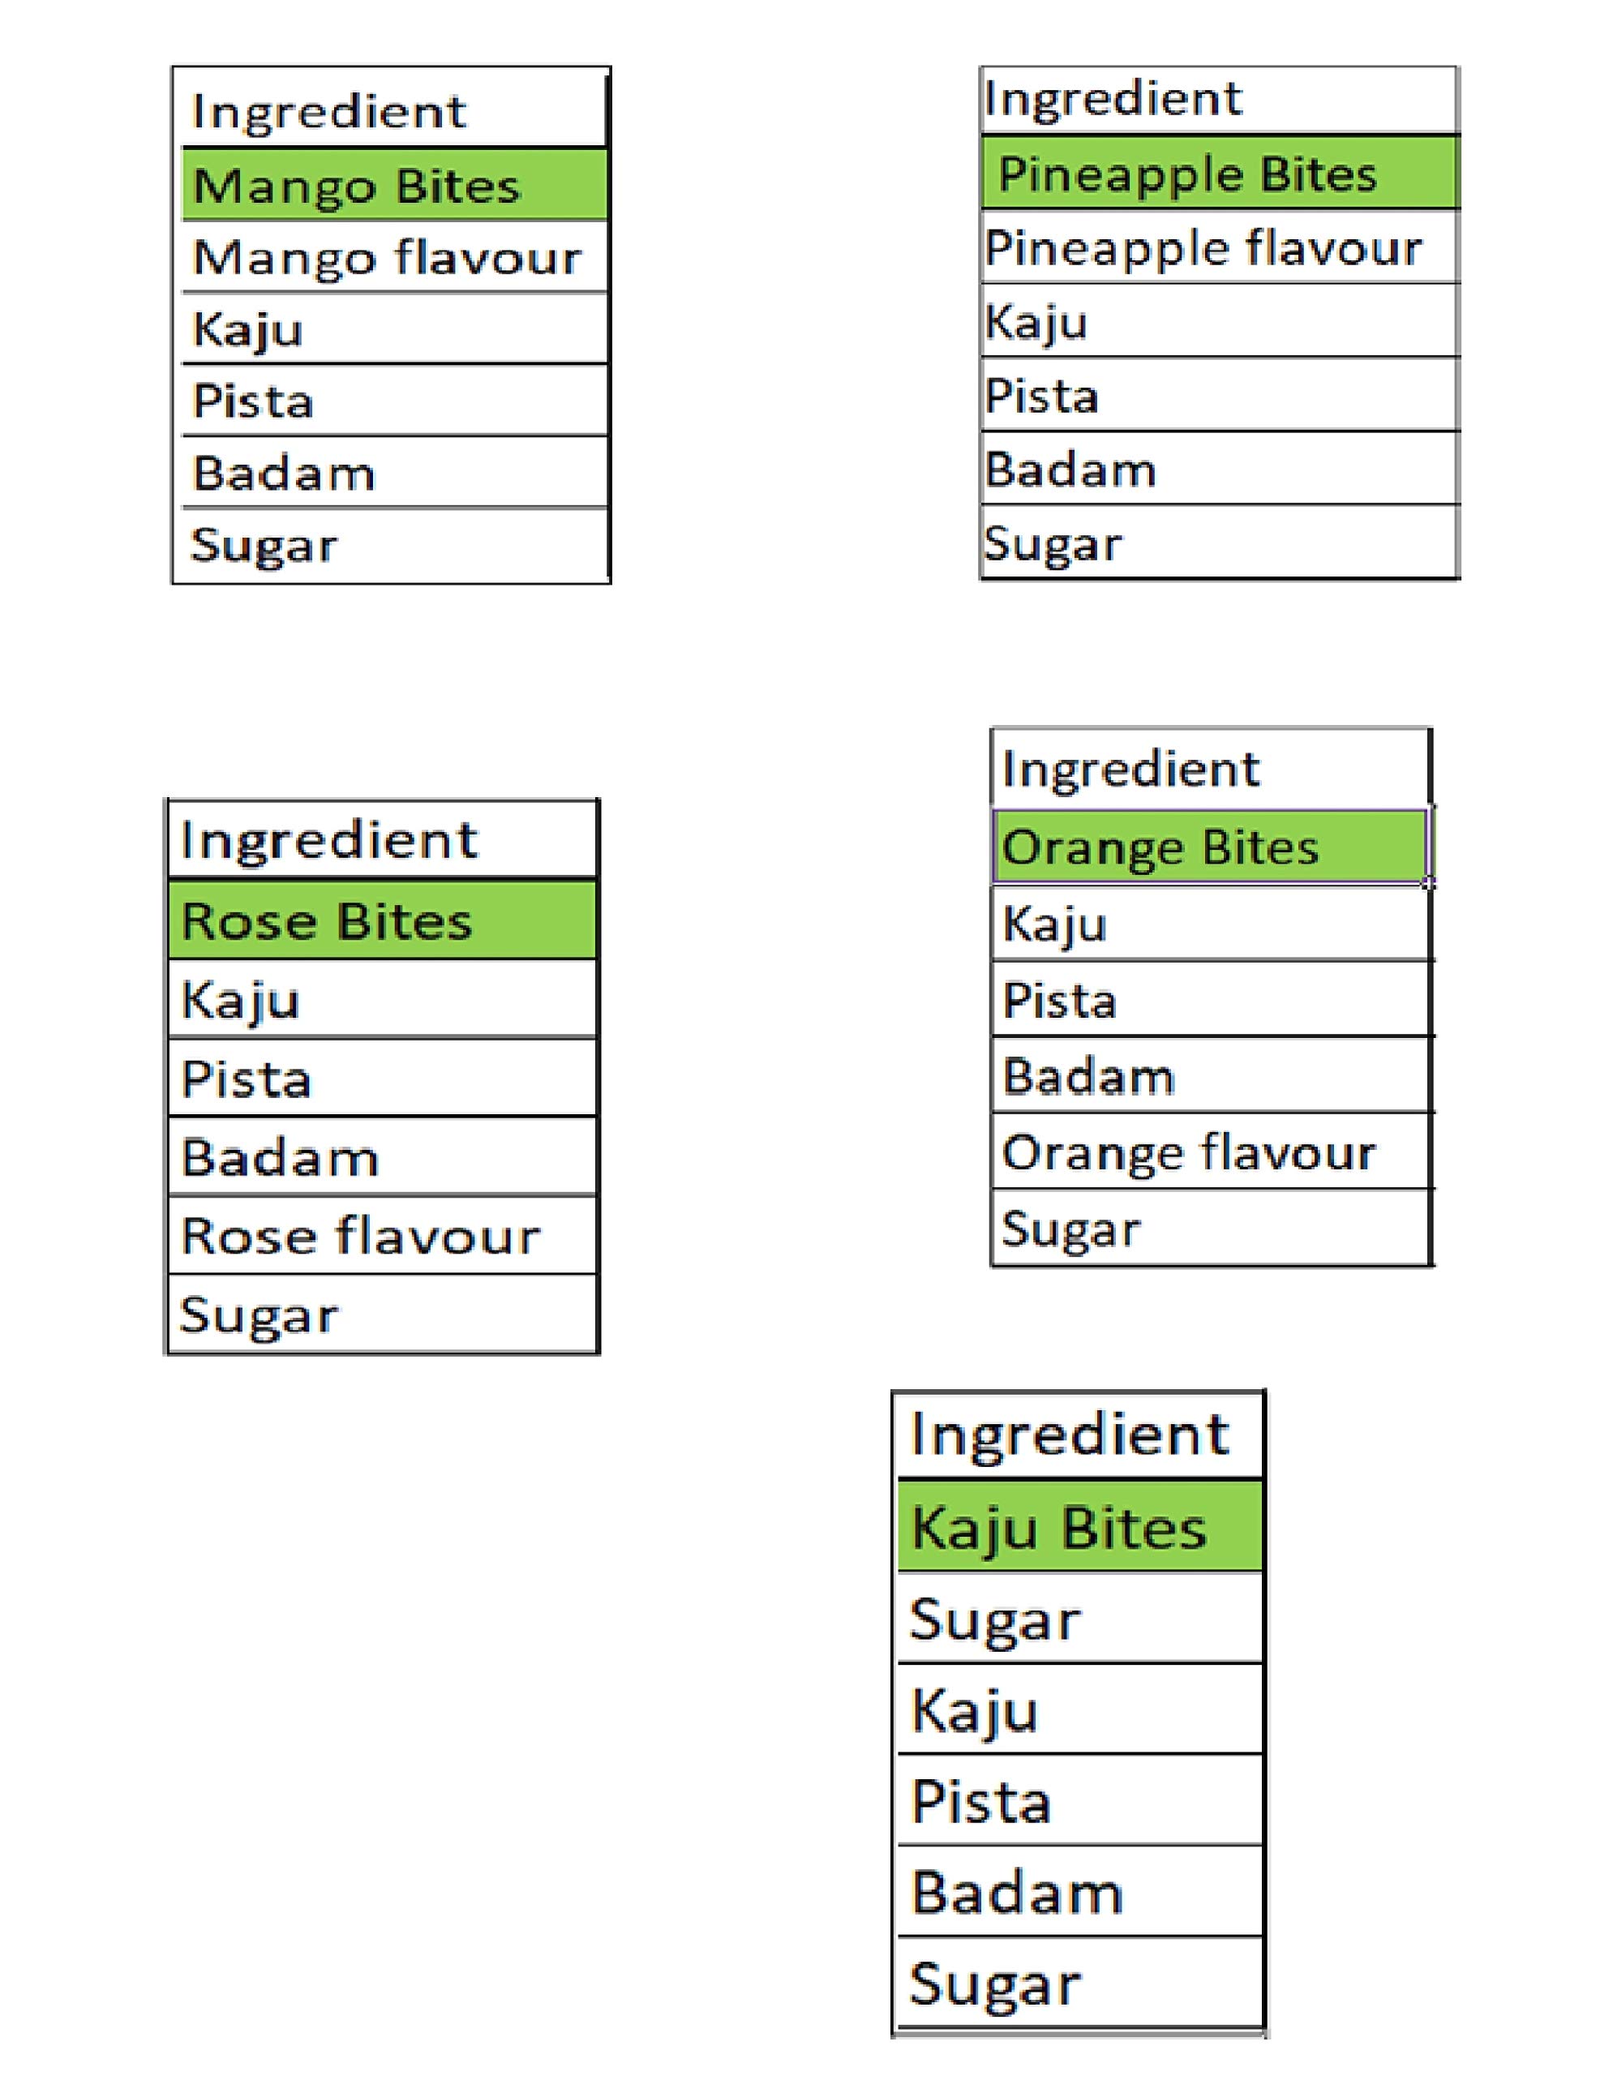
Task: Click Badam in the Mango Bites table
Action: (x=393, y=473)
